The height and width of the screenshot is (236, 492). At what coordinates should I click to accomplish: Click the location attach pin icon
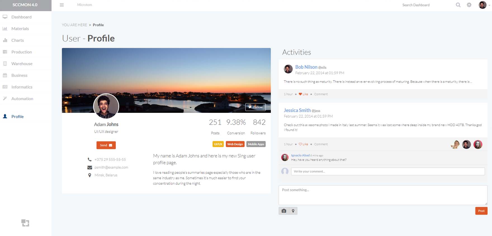[x=293, y=211]
